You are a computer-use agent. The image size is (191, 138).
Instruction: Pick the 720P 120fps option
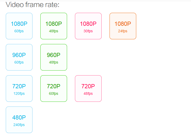coord(19,89)
